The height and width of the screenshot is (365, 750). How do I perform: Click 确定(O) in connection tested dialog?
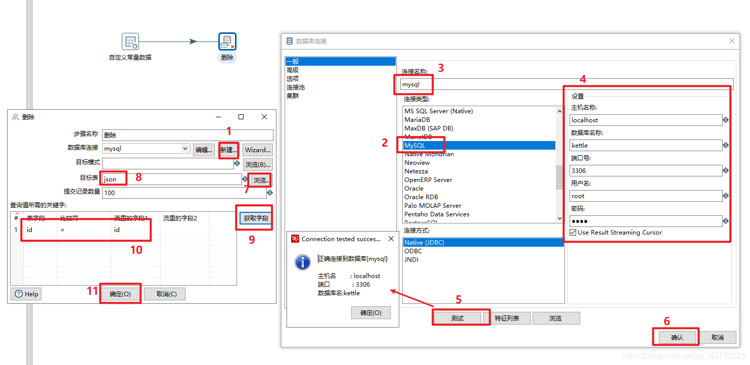pos(370,313)
